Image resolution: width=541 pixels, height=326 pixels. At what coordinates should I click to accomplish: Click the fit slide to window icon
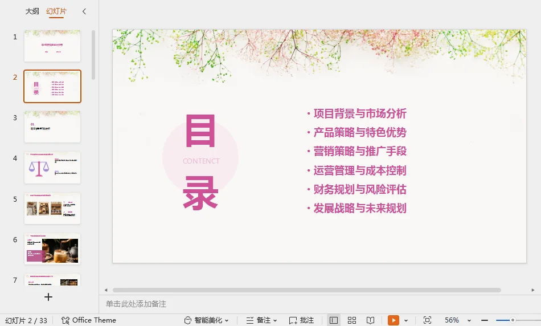point(427,320)
